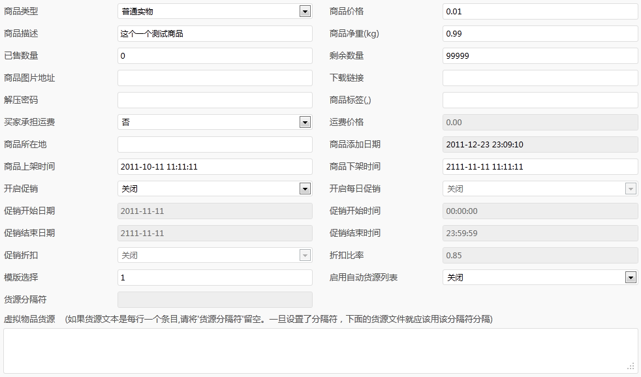Click the 启用自动货源列表 label
This screenshot has width=641, height=377.
pos(364,277)
